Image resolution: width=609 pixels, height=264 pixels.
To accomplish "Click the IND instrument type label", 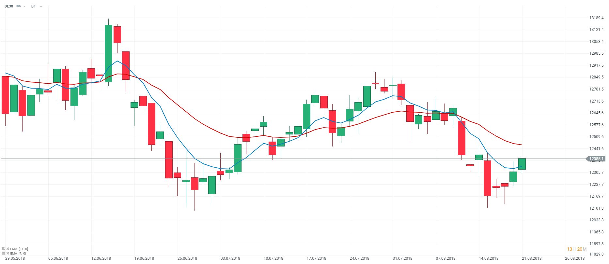I will 19,7.
